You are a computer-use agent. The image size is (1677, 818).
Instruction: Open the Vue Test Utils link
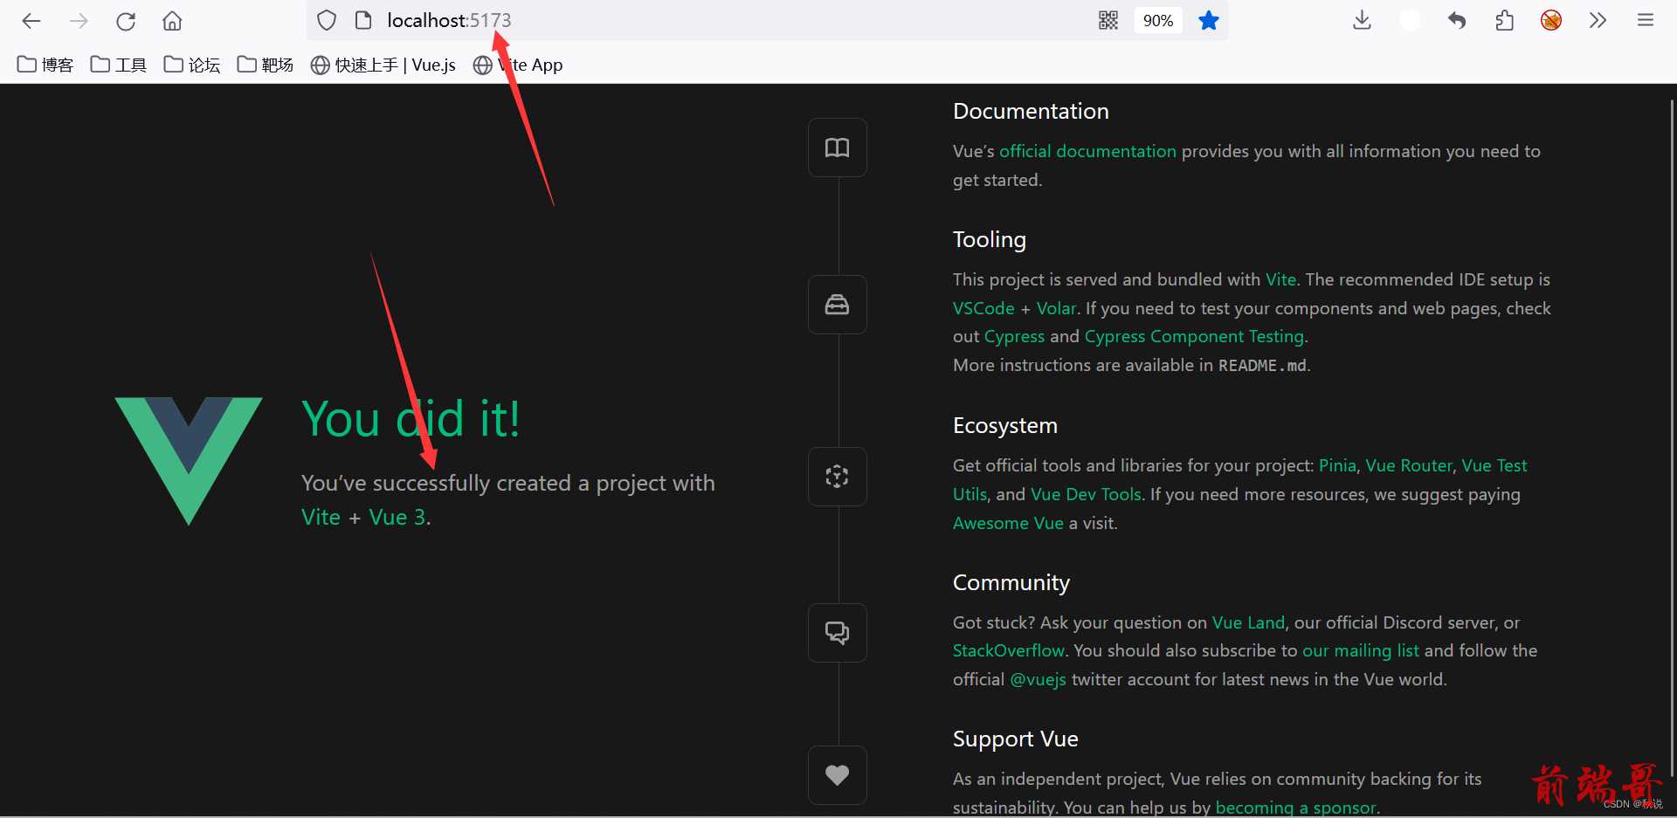point(1494,465)
